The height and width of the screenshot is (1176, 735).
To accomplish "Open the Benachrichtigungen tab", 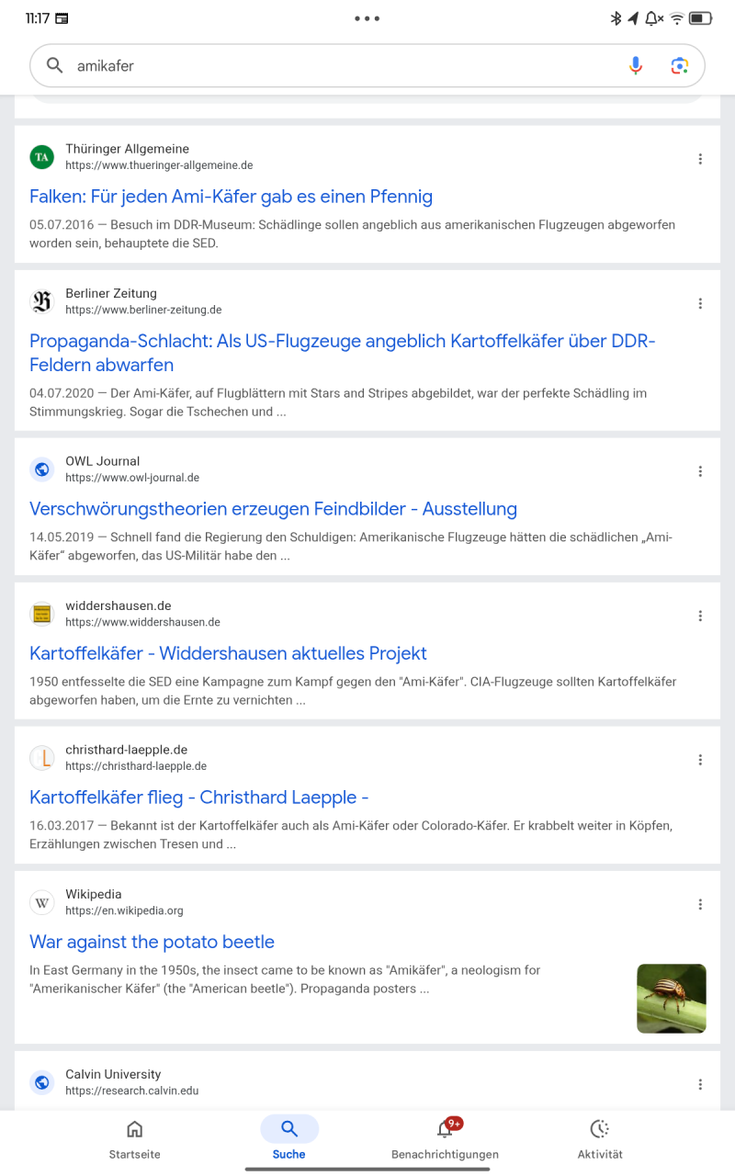I will 445,1139.
